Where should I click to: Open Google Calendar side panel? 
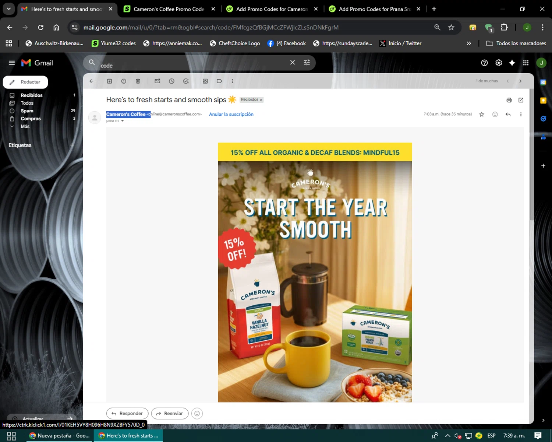[x=543, y=82]
